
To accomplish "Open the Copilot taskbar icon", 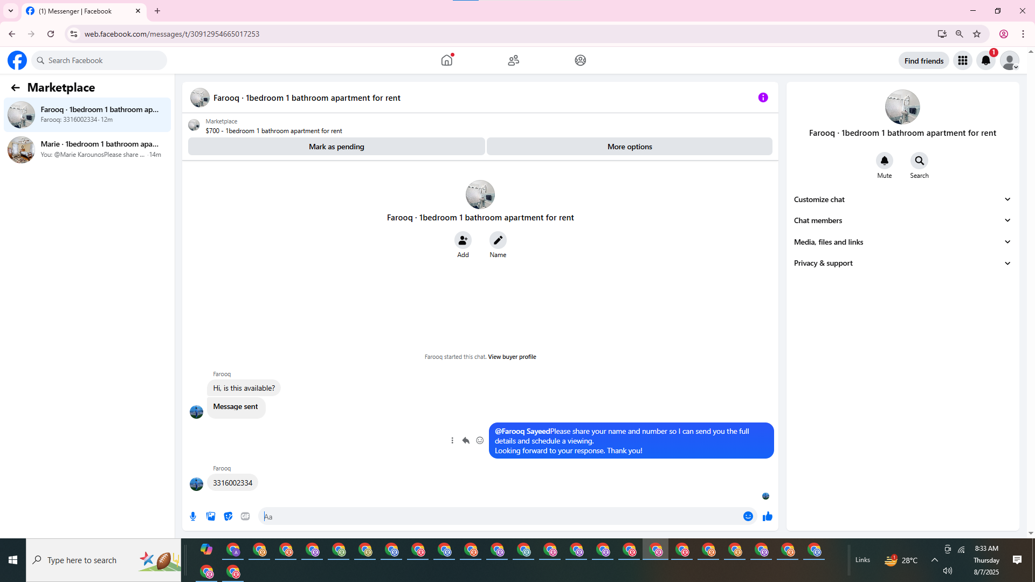I will (206, 550).
